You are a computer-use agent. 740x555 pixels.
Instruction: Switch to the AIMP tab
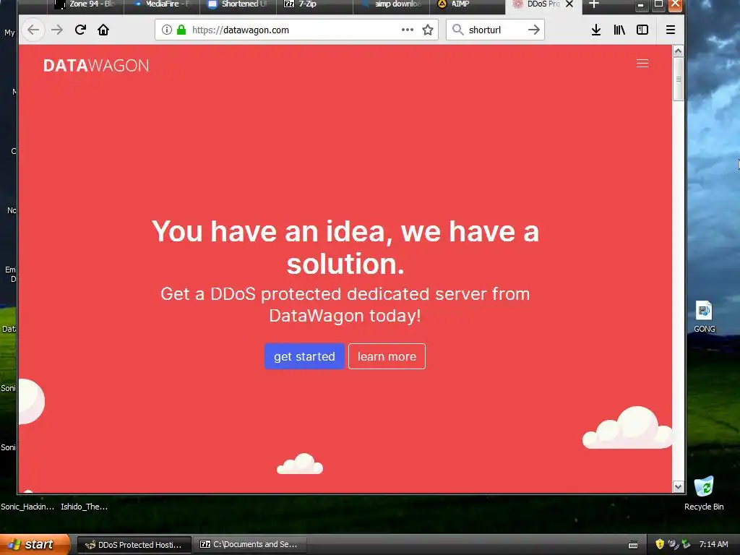pyautogui.click(x=468, y=5)
